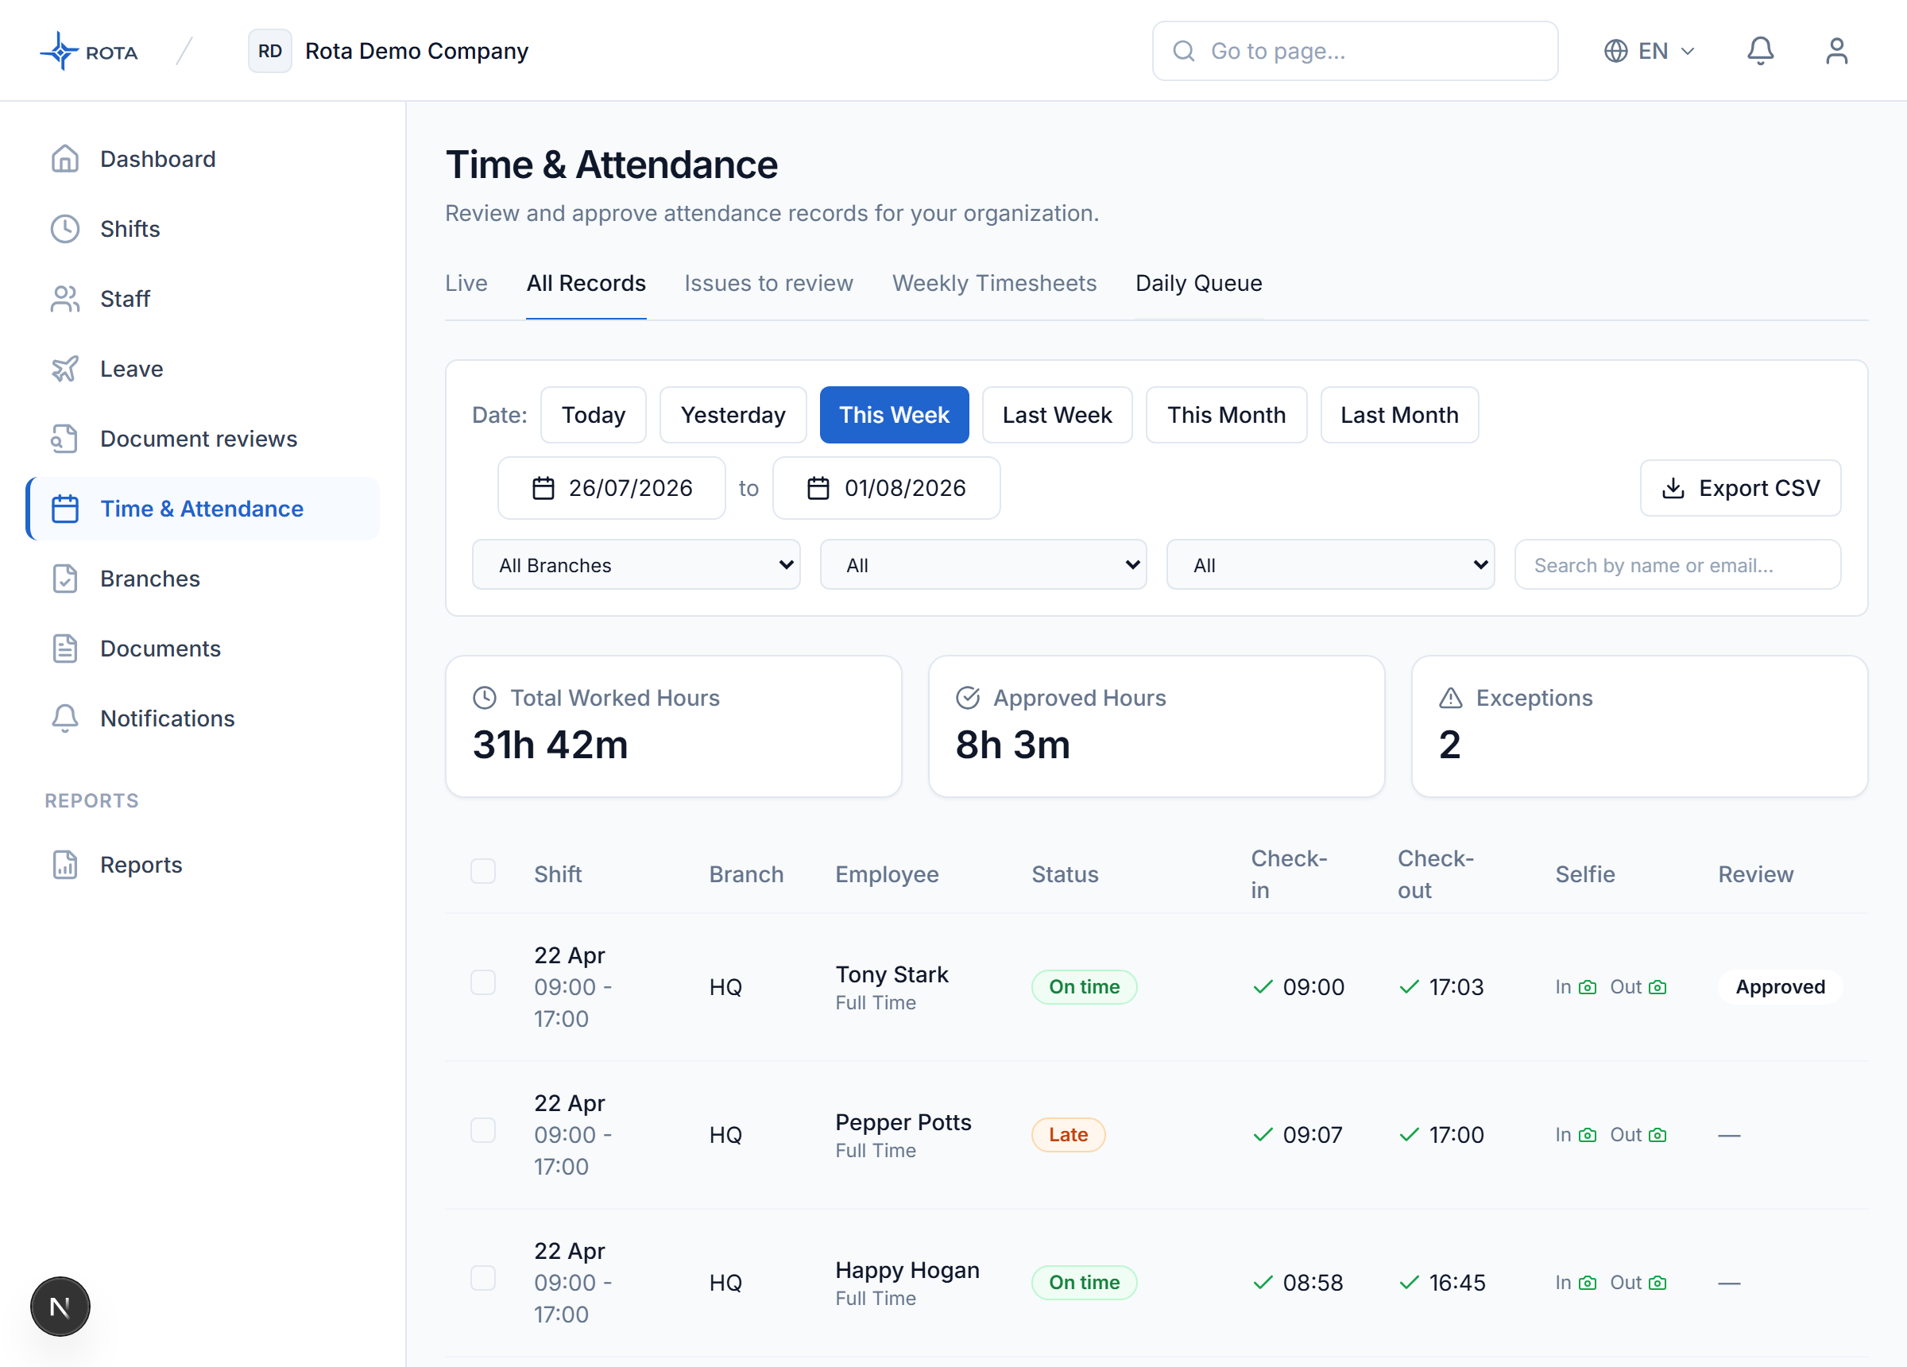Open Shifts via its clock icon
Image resolution: width=1907 pixels, height=1367 pixels.
tap(64, 229)
